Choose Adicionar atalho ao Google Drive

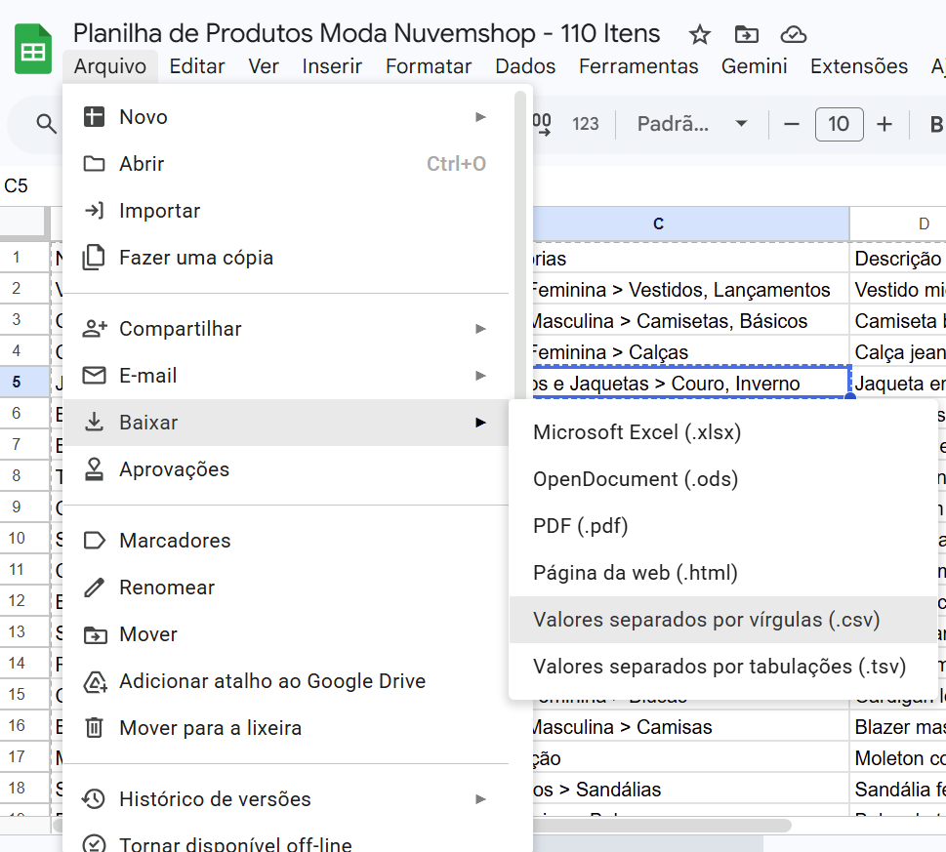pos(286,682)
